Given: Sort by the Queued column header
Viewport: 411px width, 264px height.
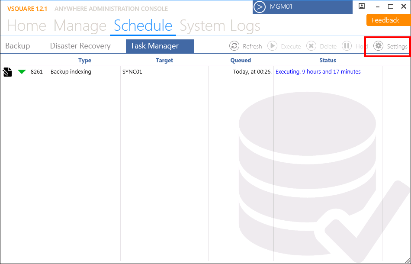Looking at the screenshot, I should click(241, 60).
